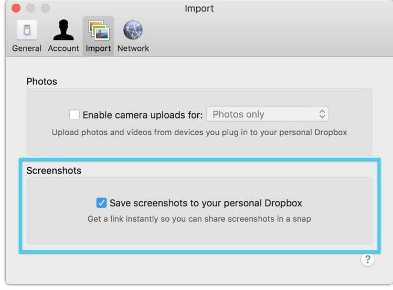Select the Import tab icon
The height and width of the screenshot is (290, 393).
click(x=98, y=36)
